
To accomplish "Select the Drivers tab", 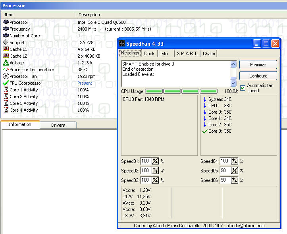I will pyautogui.click(x=58, y=125).
